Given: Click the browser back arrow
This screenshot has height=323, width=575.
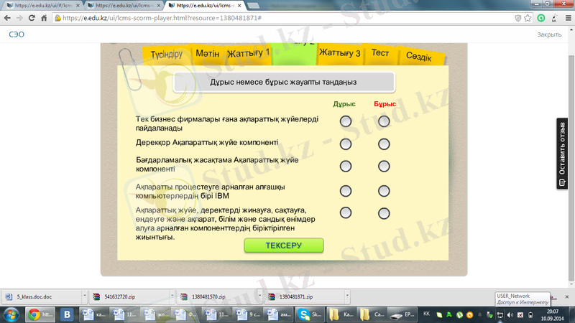Looking at the screenshot, I should click(9, 17).
